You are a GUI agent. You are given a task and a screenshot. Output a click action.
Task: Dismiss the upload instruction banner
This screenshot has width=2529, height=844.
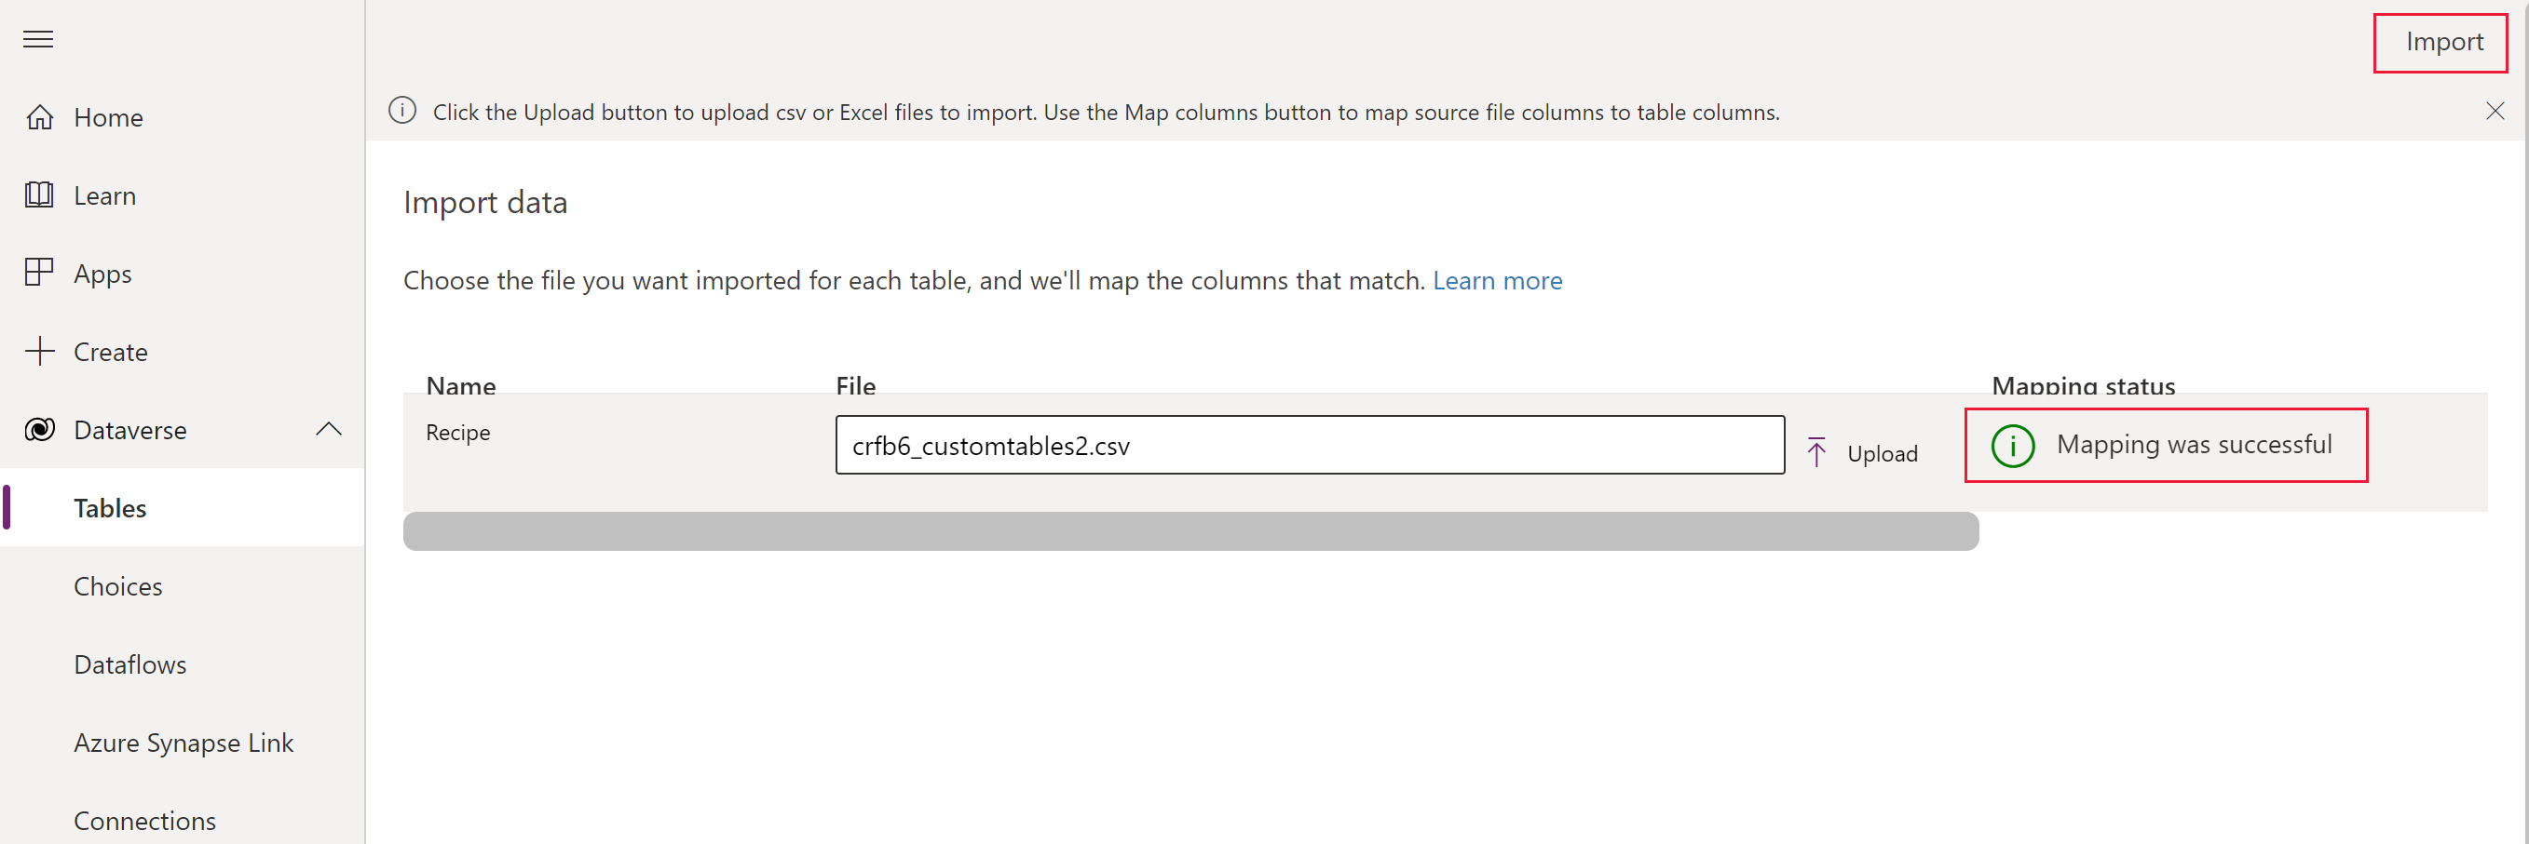pyautogui.click(x=2495, y=111)
